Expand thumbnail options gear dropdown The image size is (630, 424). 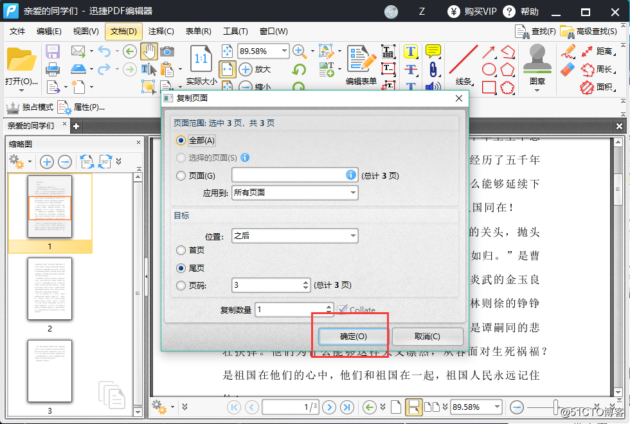coord(30,162)
